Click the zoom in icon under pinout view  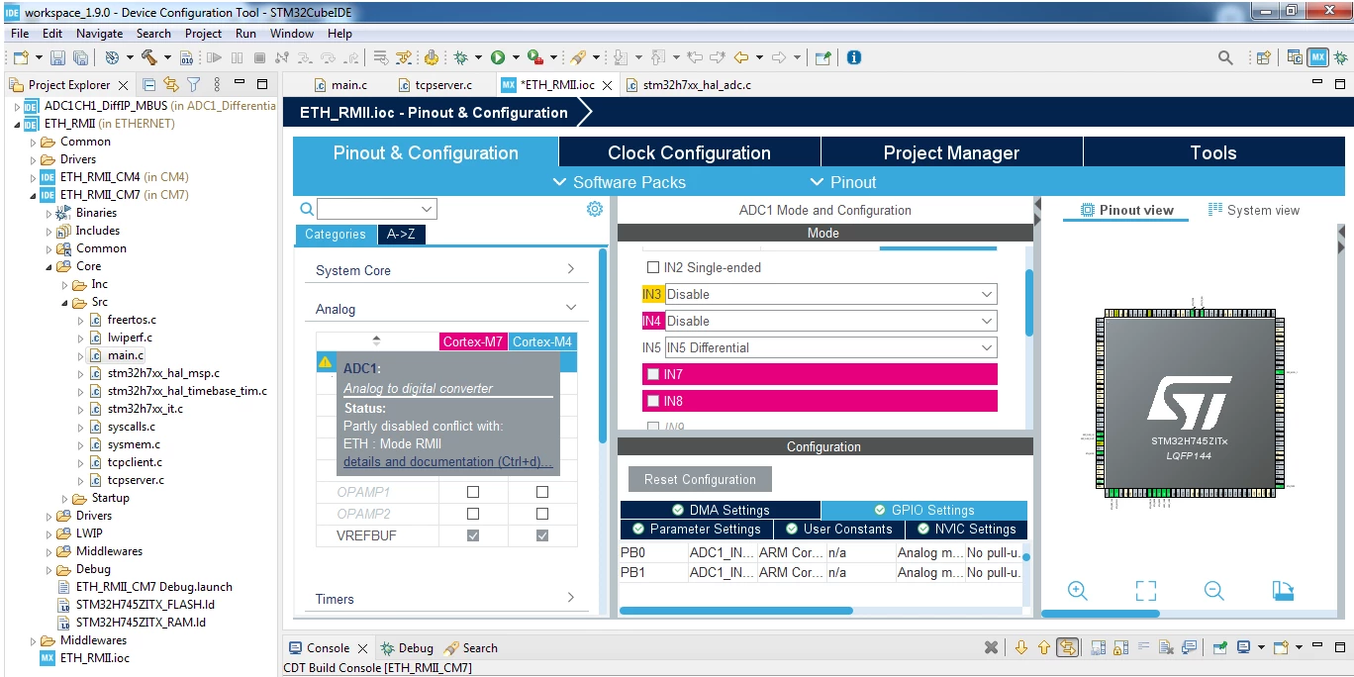point(1078,591)
